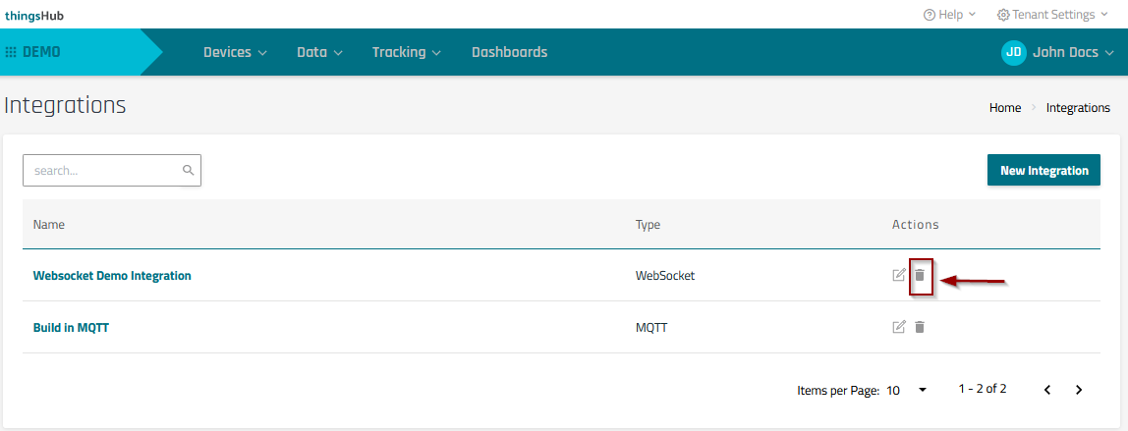Go to next page arrow
The image size is (1128, 431).
click(1079, 390)
